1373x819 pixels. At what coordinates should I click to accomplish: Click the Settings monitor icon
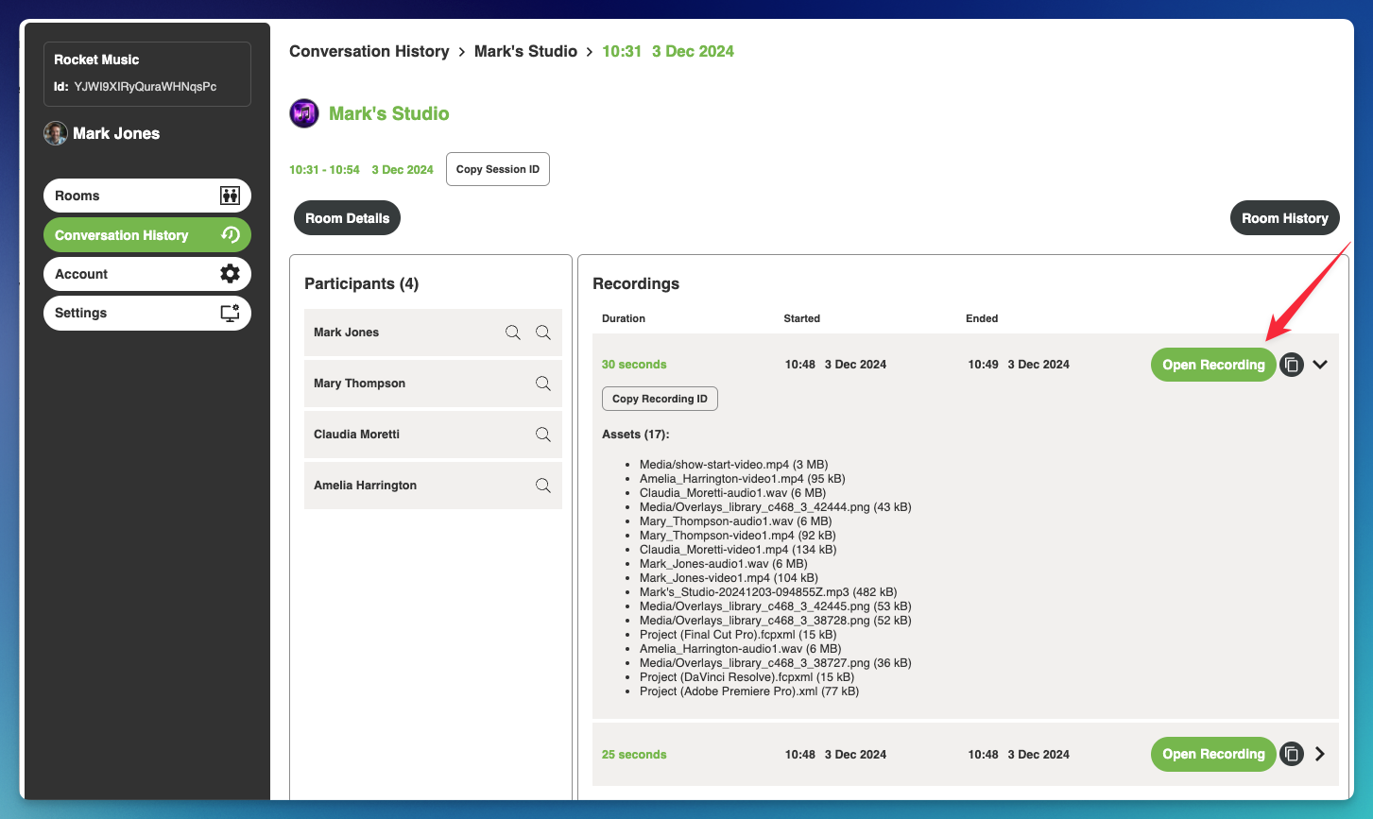[x=230, y=313]
